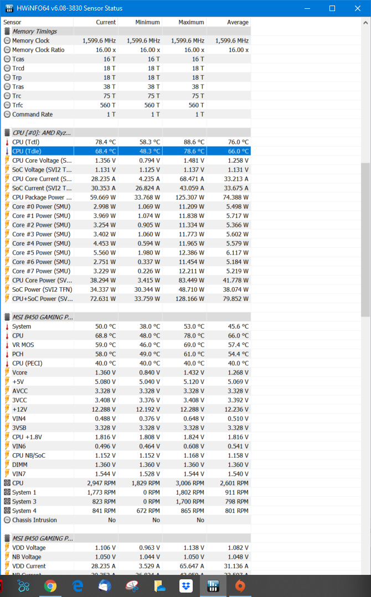Select the Core #5 Power (SMU) row

(126, 252)
